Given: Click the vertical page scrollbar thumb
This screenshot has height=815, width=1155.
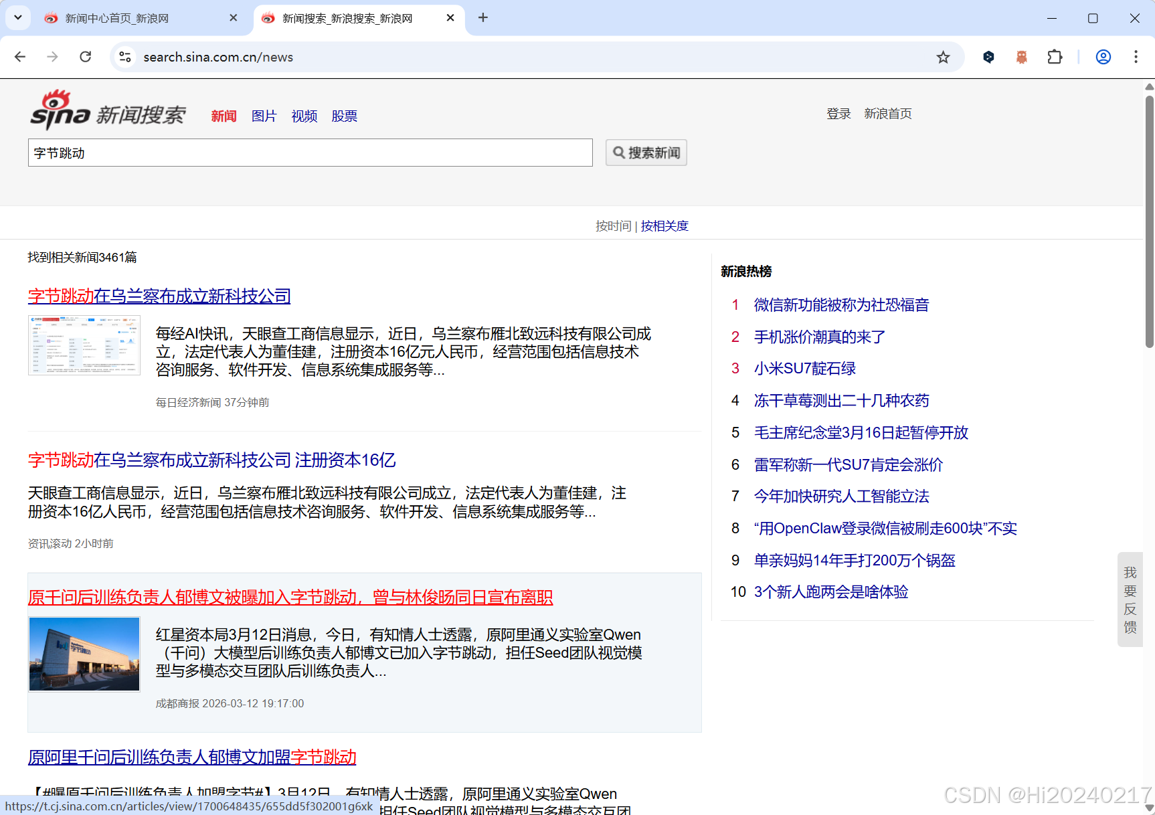Looking at the screenshot, I should [1149, 221].
